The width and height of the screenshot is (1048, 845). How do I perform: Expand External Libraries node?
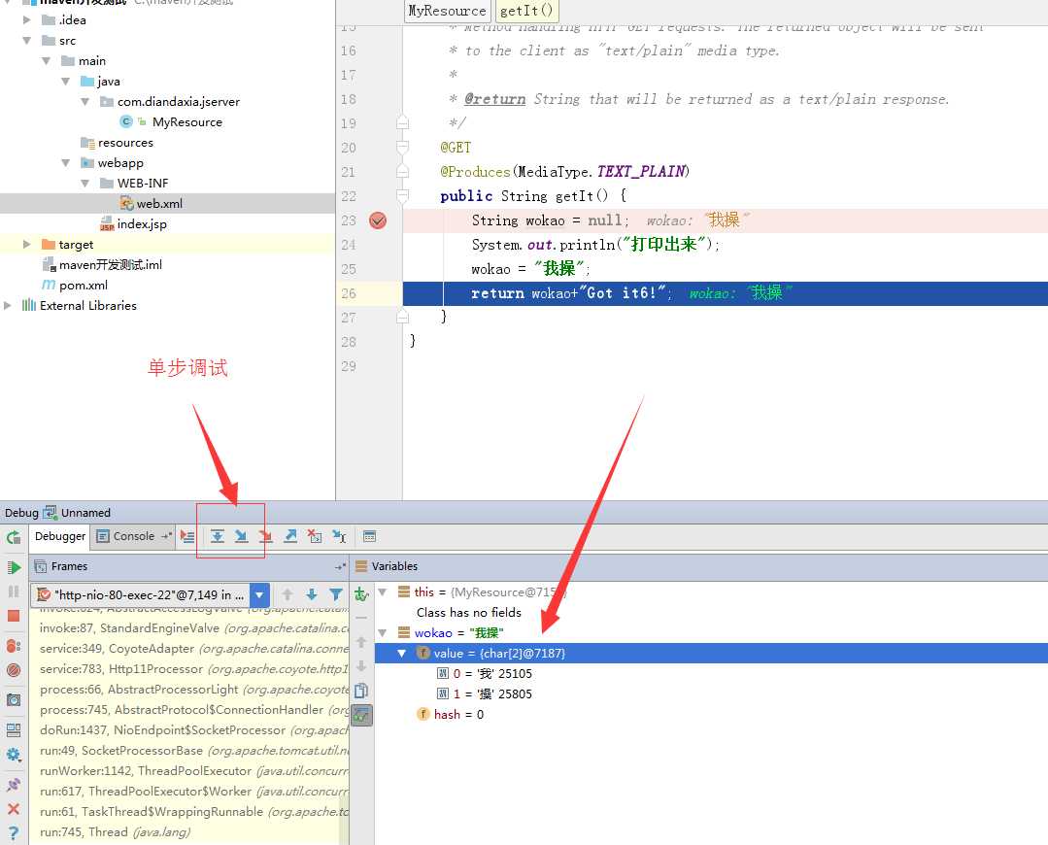click(x=8, y=306)
